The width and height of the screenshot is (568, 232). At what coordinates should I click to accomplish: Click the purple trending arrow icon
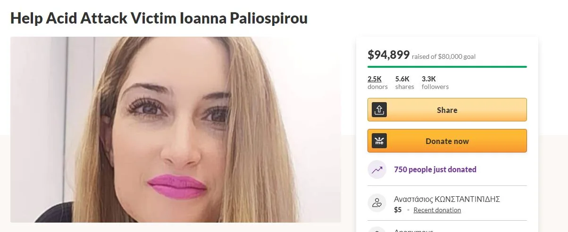click(x=377, y=169)
